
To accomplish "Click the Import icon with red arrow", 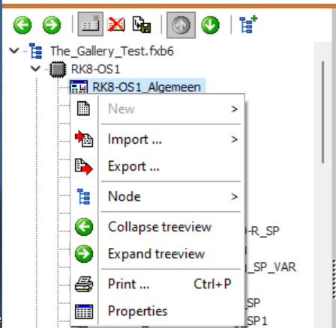I will point(84,139).
